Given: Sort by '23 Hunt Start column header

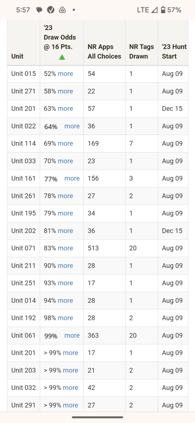Looking at the screenshot, I should (174, 51).
